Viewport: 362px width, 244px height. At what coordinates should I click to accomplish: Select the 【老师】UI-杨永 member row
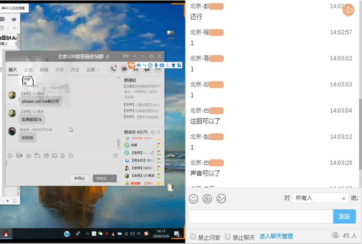tap(143, 176)
